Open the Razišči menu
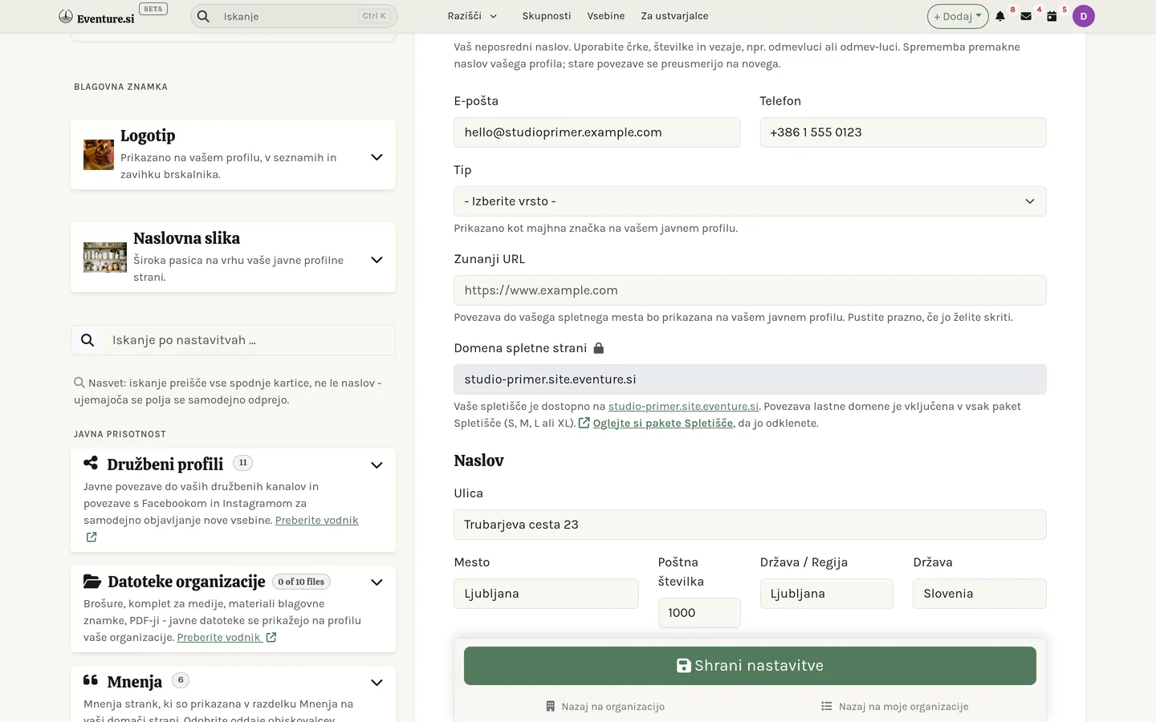 [473, 16]
